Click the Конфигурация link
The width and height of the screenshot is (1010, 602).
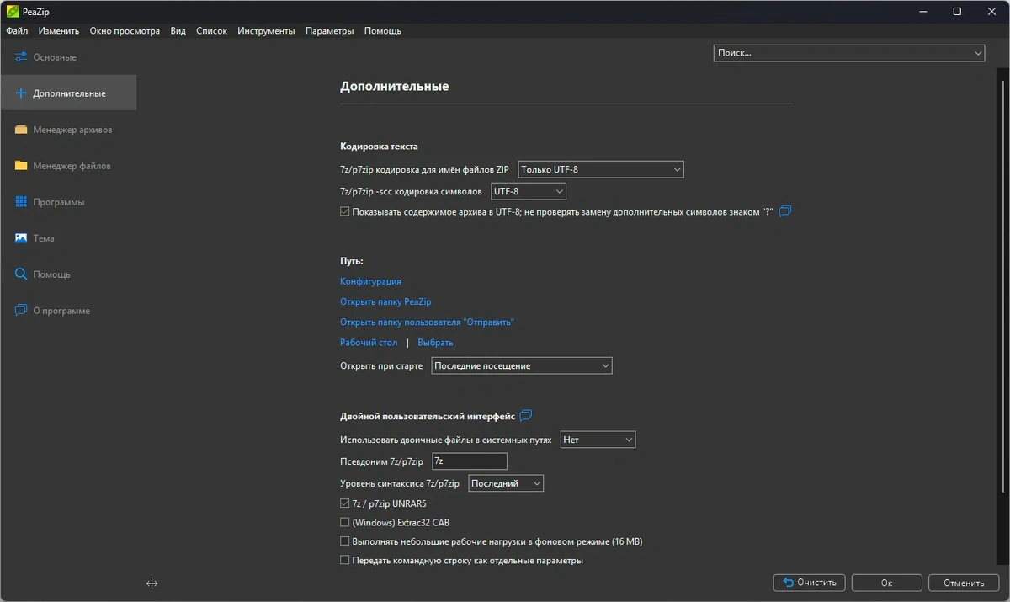(x=370, y=282)
